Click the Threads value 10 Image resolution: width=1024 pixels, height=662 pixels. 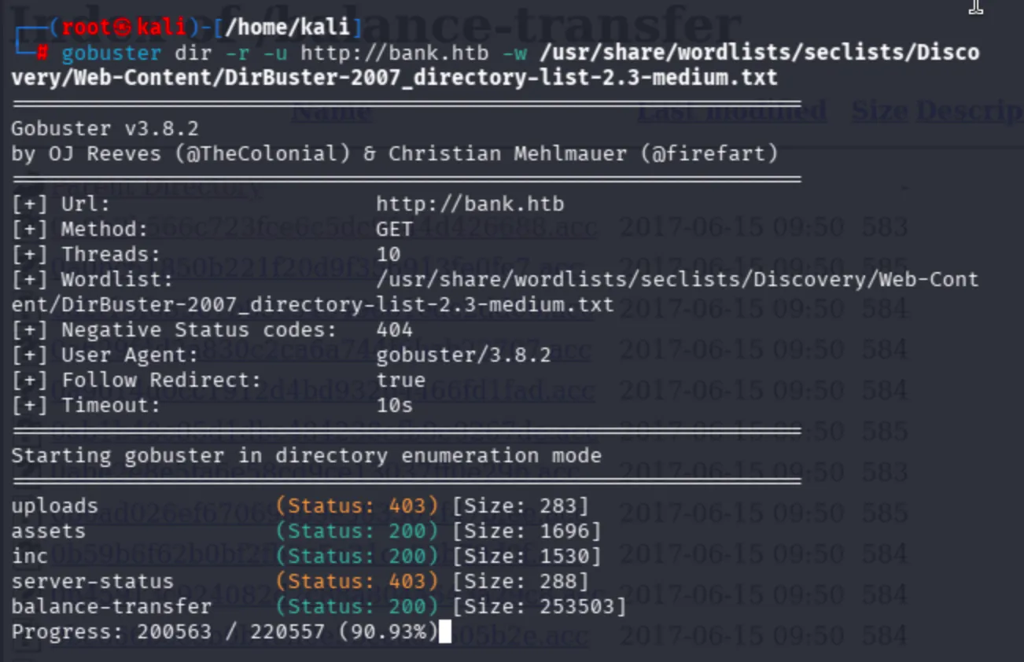click(389, 254)
